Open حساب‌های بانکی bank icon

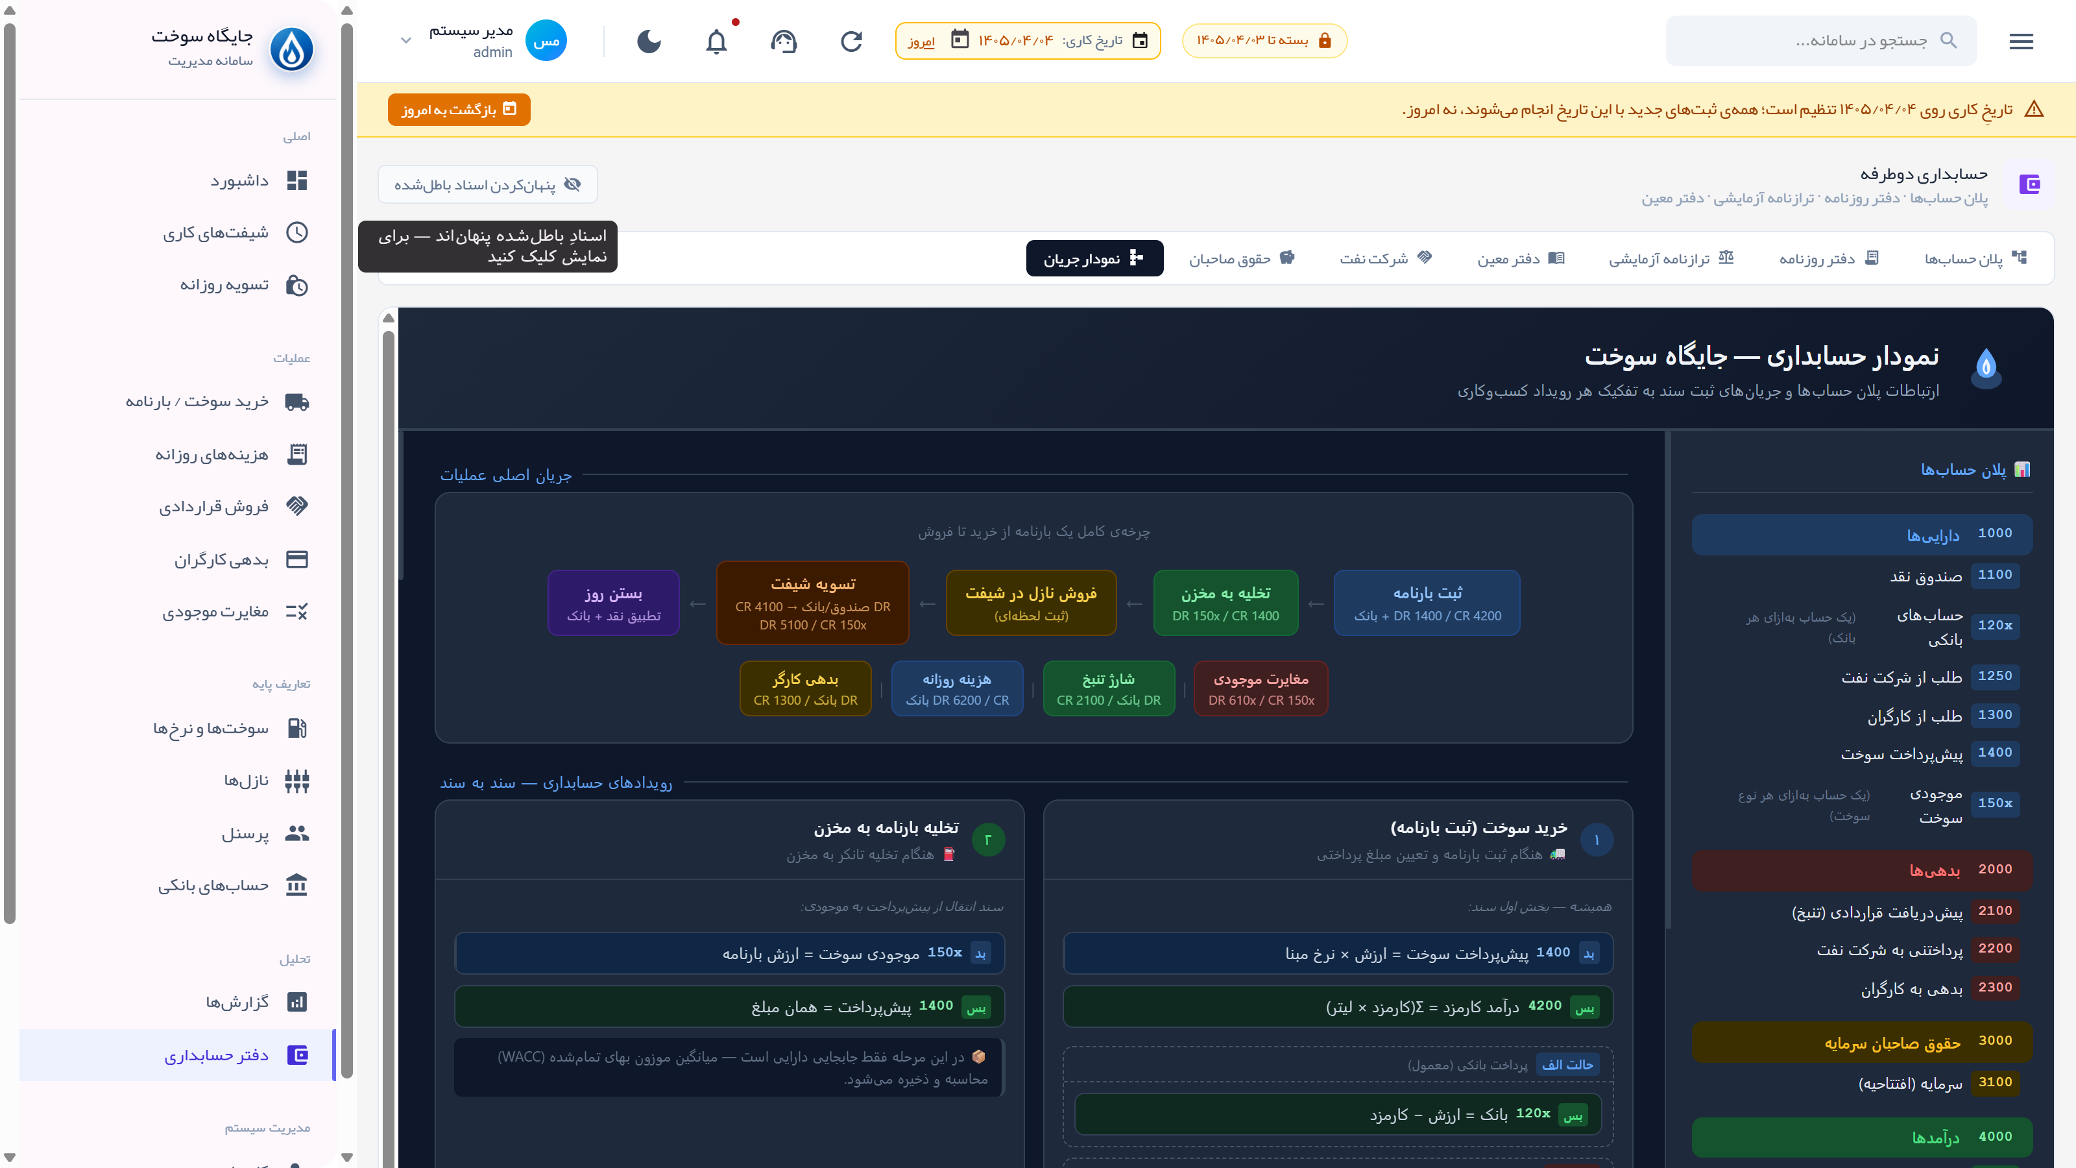pos(297,885)
